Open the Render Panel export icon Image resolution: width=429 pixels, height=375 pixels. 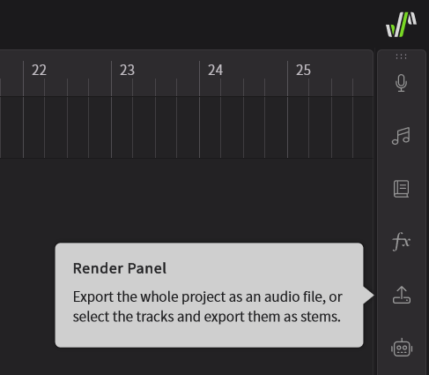point(402,295)
